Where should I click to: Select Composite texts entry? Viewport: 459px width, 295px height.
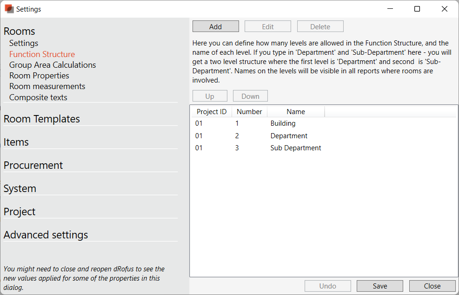click(38, 97)
